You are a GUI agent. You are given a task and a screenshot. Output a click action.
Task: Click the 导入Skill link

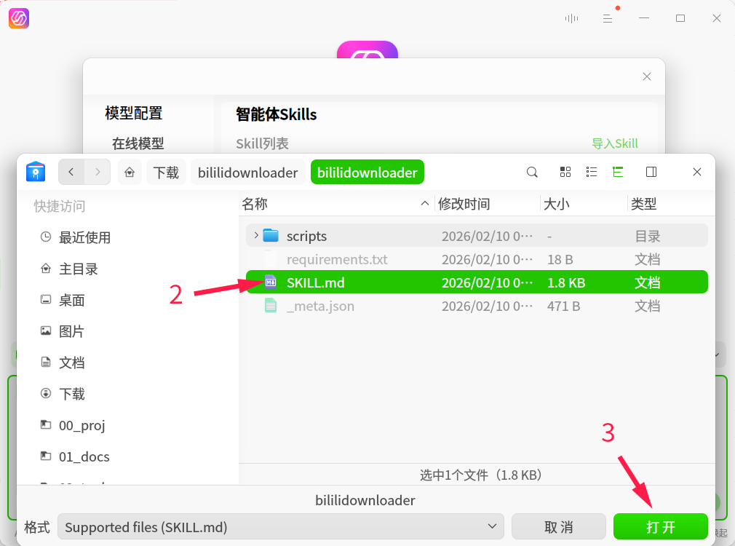(614, 143)
